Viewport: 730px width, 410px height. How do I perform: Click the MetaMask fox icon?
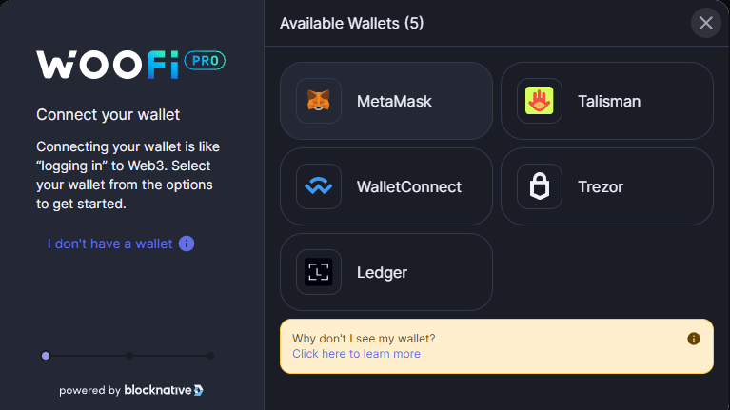click(319, 101)
